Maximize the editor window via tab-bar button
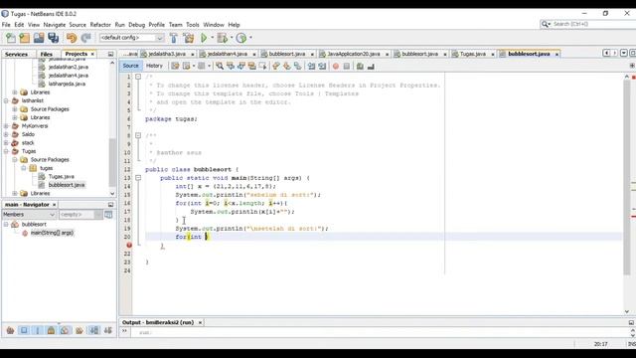The width and height of the screenshot is (636, 358). [x=632, y=53]
